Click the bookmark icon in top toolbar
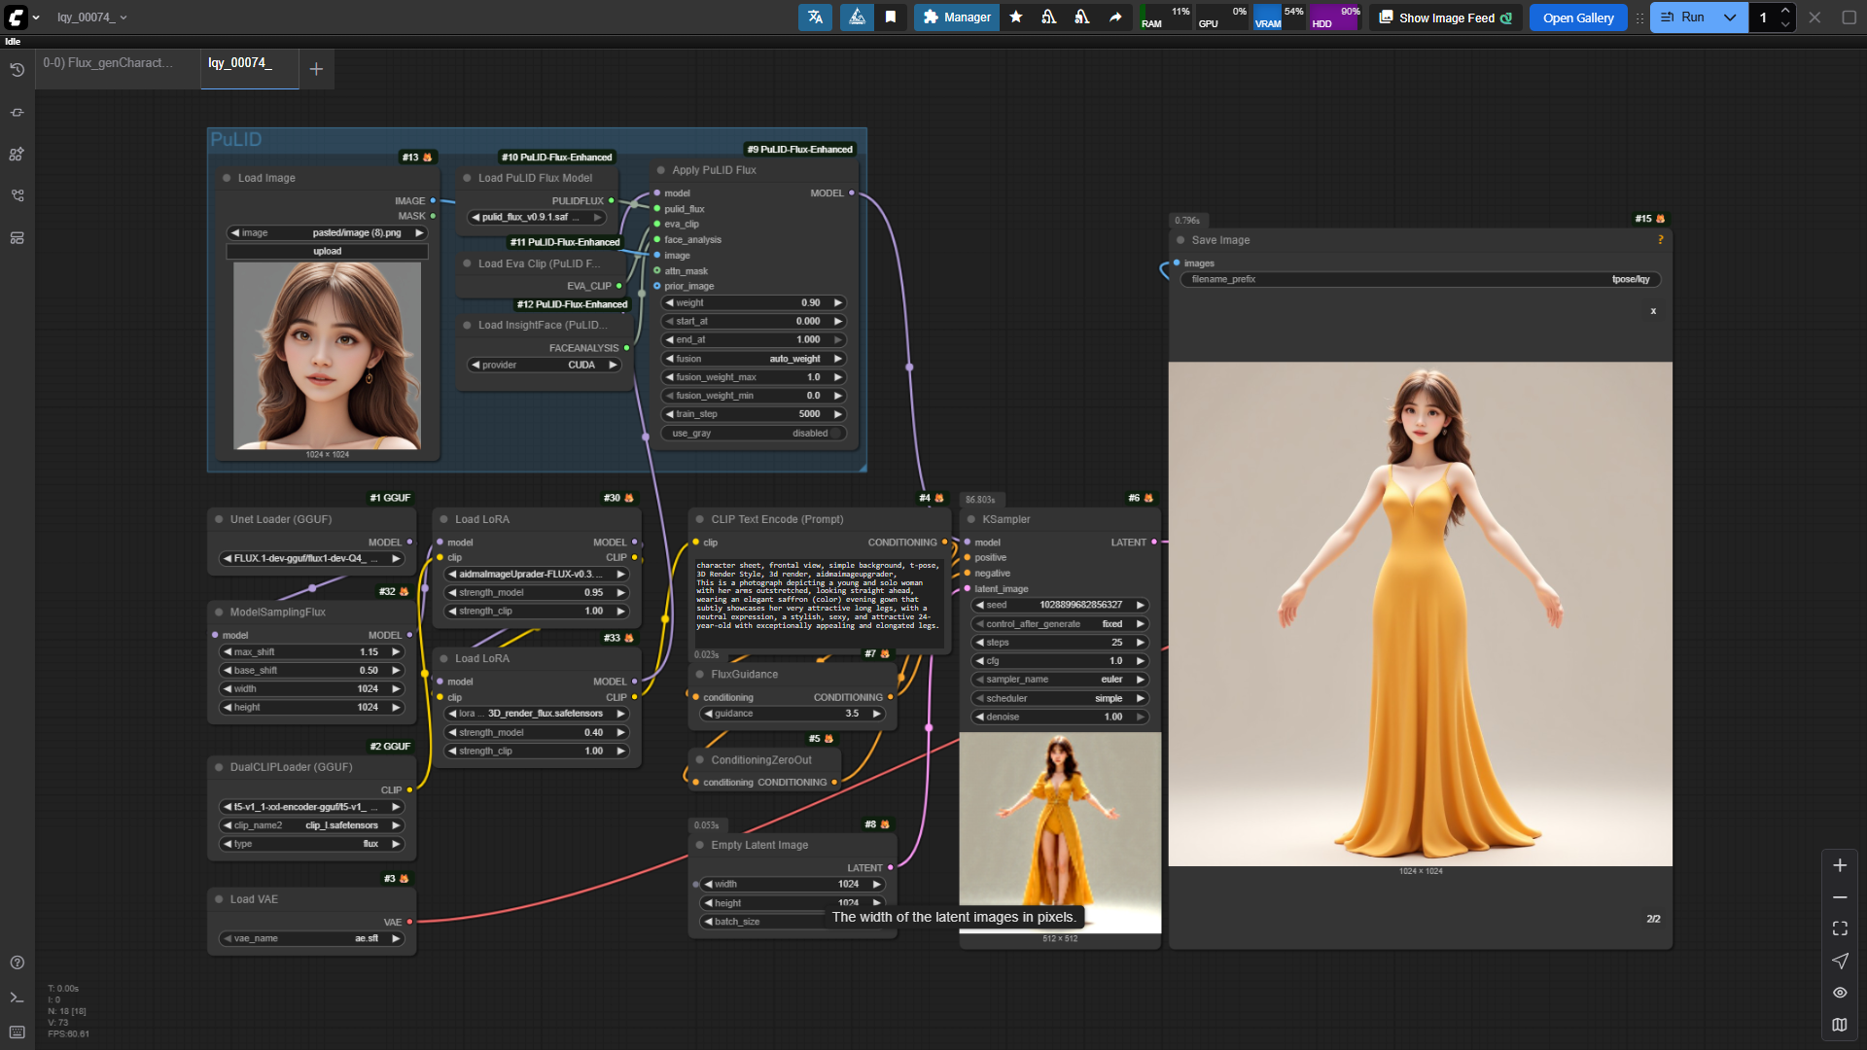Screen dimensions: 1867x1050 tap(891, 17)
